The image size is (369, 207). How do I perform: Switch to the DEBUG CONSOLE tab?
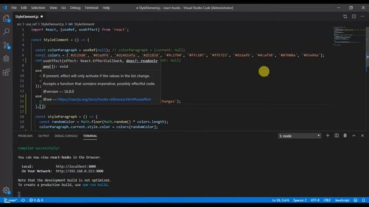click(66, 136)
